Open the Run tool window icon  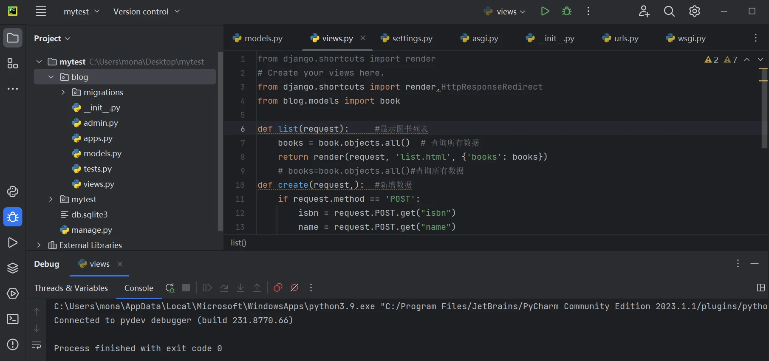pos(13,243)
